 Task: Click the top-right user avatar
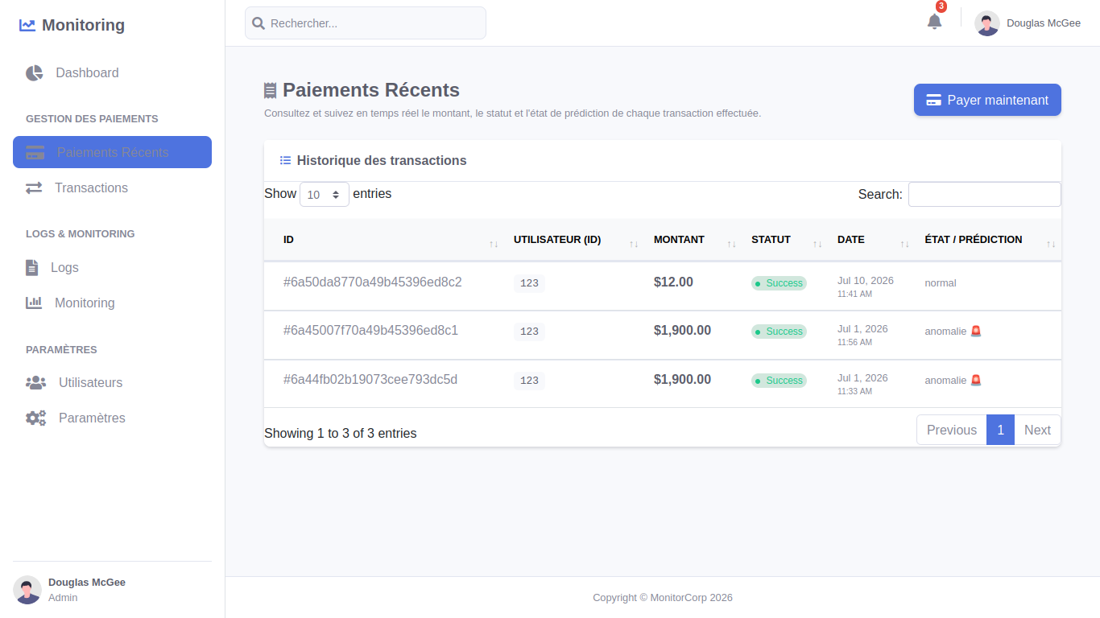pyautogui.click(x=987, y=23)
